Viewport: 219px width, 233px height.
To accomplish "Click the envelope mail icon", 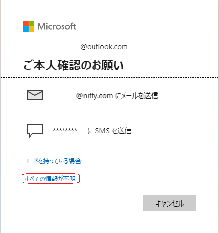I will click(x=35, y=95).
